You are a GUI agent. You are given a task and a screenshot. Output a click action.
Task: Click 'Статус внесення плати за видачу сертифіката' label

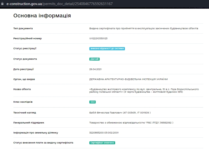[43, 143]
